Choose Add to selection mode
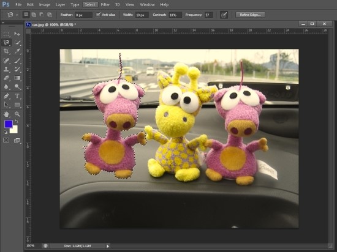 coord(34,15)
